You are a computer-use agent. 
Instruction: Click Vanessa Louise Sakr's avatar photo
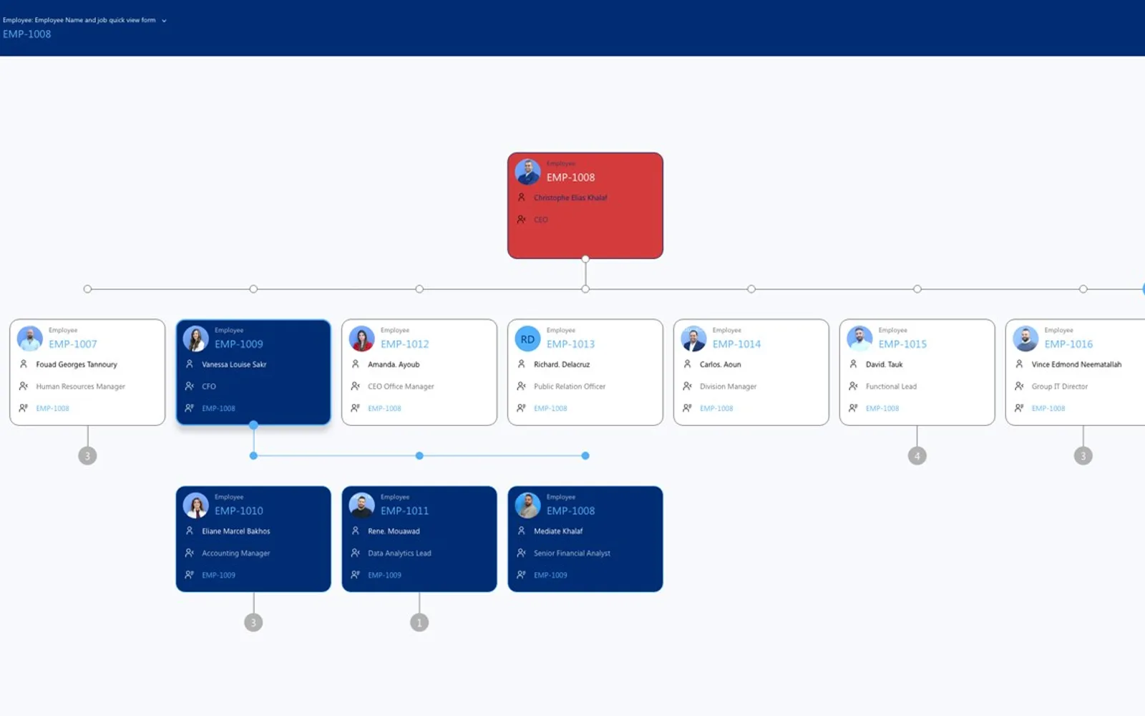tap(196, 339)
